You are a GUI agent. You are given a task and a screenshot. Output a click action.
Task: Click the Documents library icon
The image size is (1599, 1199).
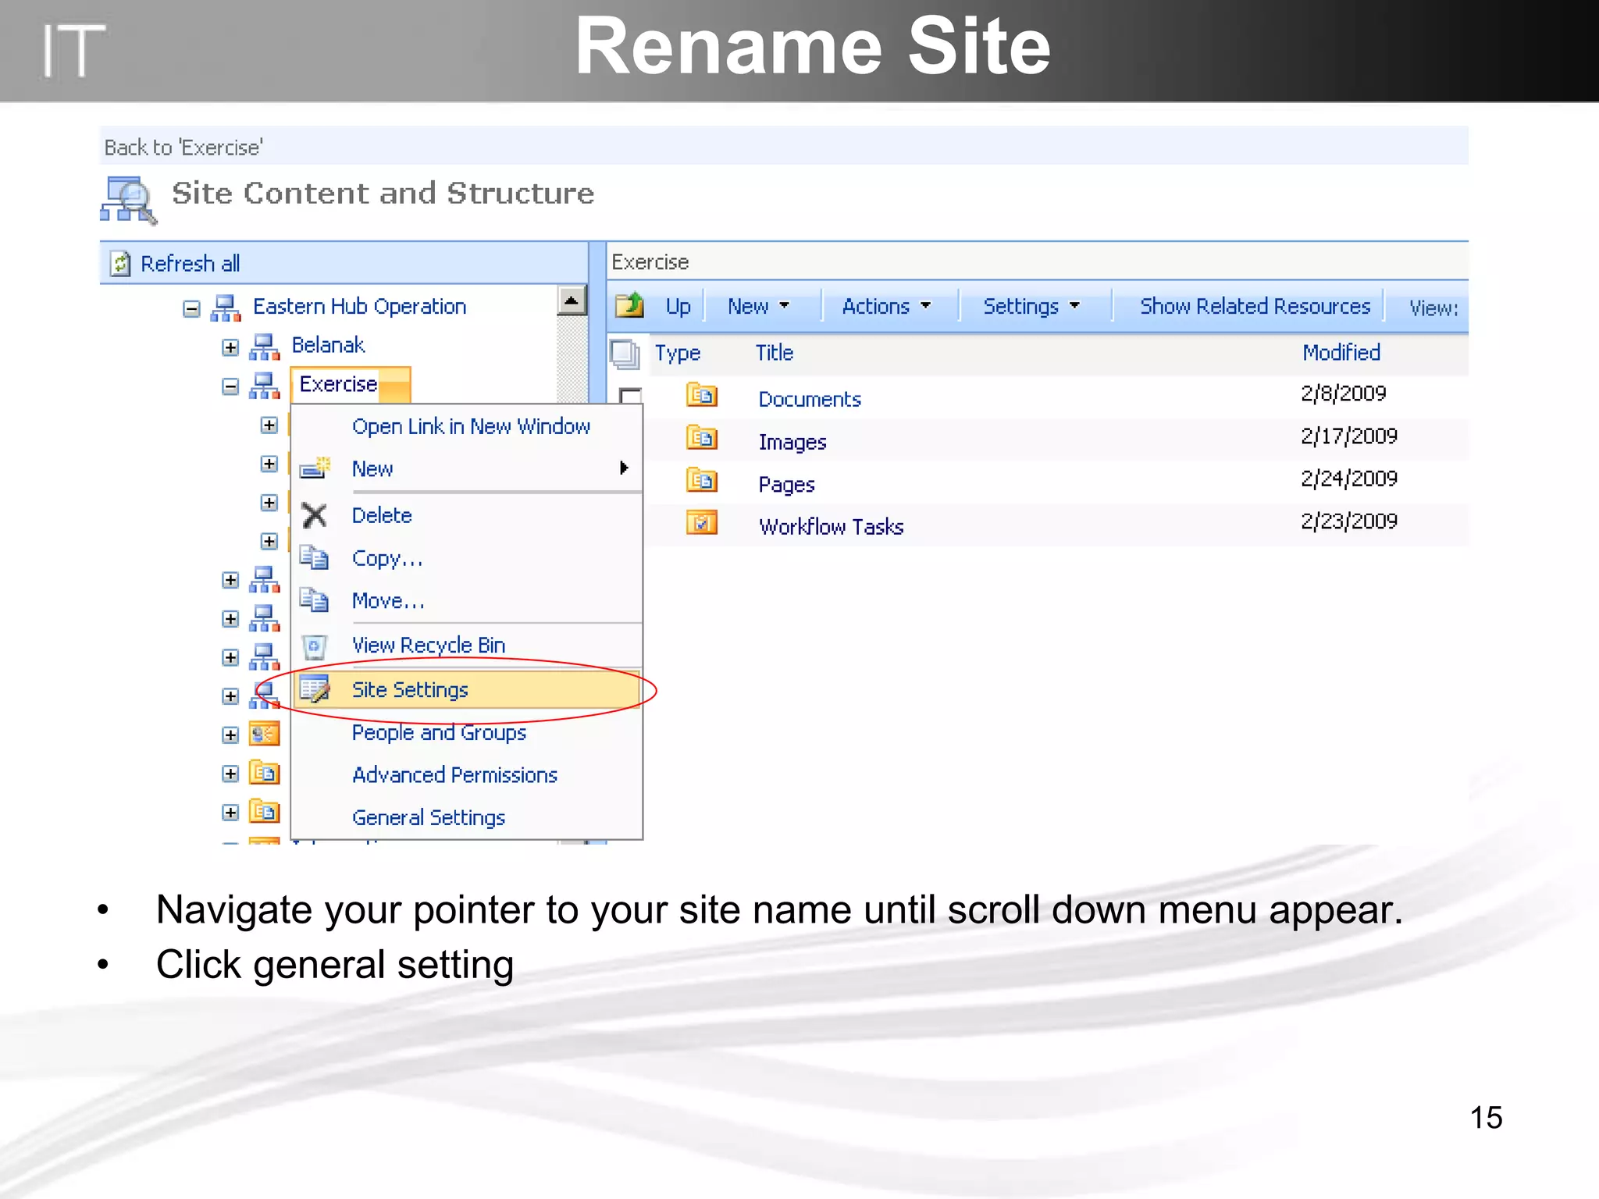[x=701, y=395]
